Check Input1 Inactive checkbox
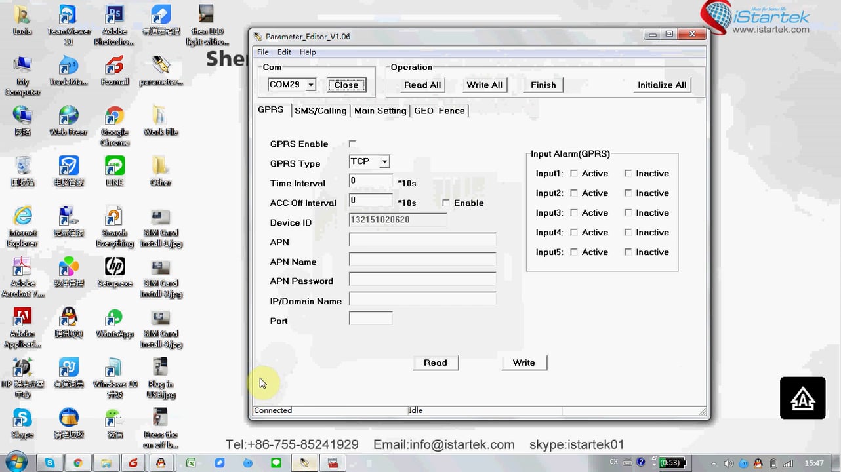Viewport: 841px width, 472px height. tap(628, 174)
